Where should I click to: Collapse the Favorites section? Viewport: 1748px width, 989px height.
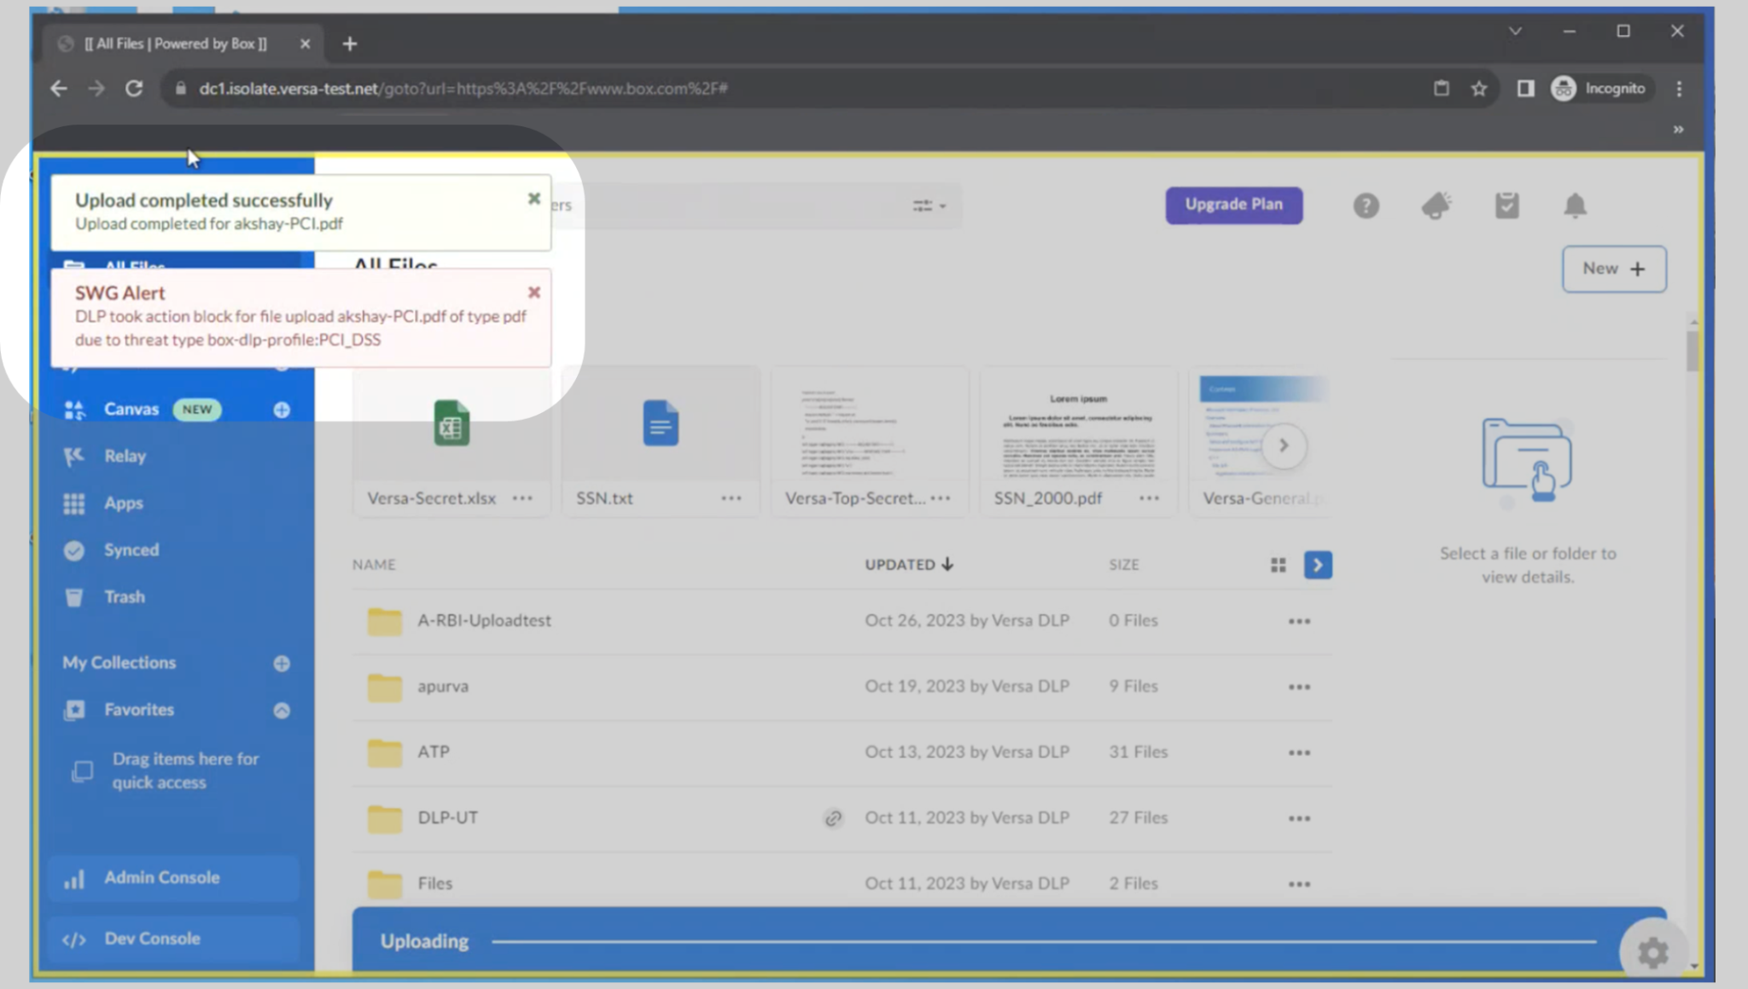[x=282, y=710]
